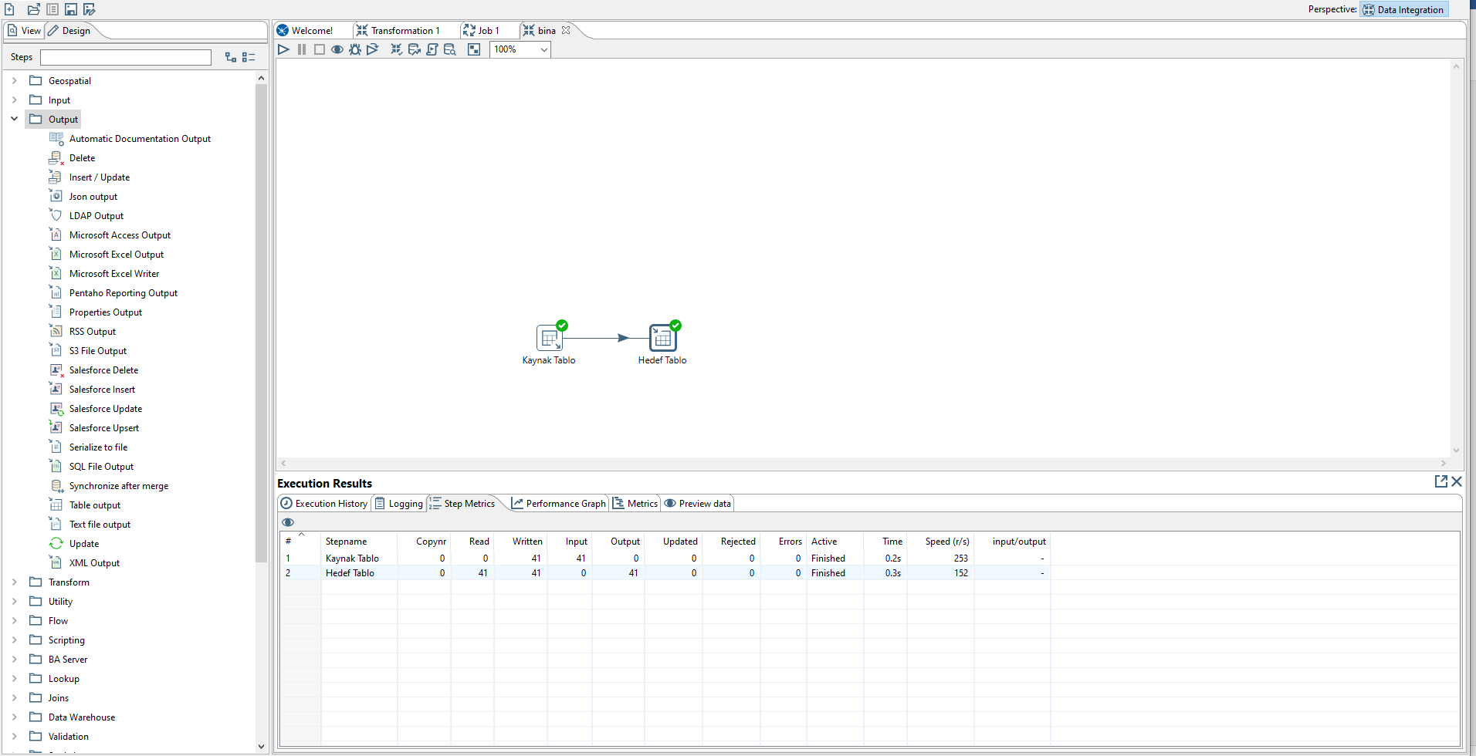The image size is (1476, 756).
Task: Open the Logging results tab
Action: point(399,504)
